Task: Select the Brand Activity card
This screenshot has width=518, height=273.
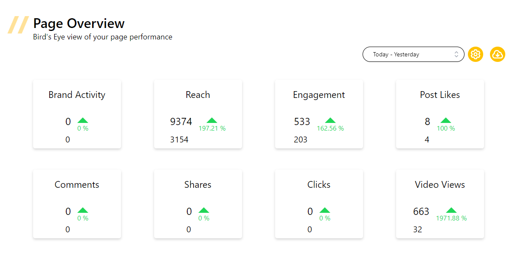Action: [x=77, y=114]
